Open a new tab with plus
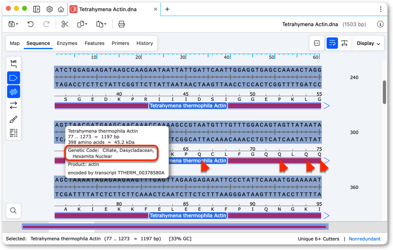This screenshot has width=393, height=250. [167, 9]
